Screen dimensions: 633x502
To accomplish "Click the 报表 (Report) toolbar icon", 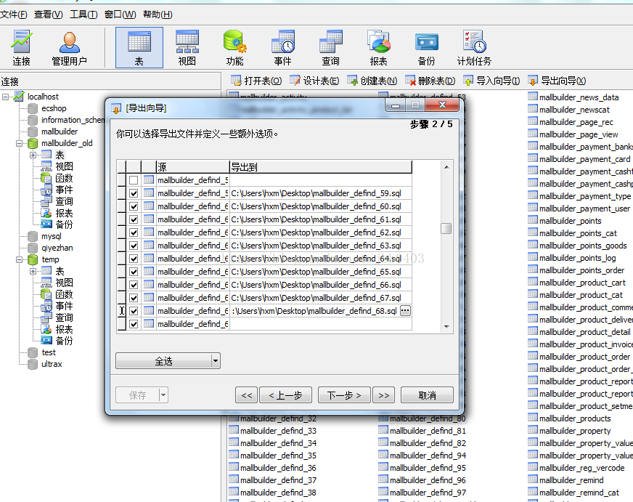I will (x=378, y=48).
